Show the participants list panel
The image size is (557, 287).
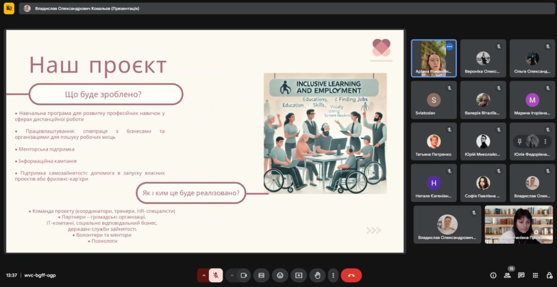click(507, 275)
